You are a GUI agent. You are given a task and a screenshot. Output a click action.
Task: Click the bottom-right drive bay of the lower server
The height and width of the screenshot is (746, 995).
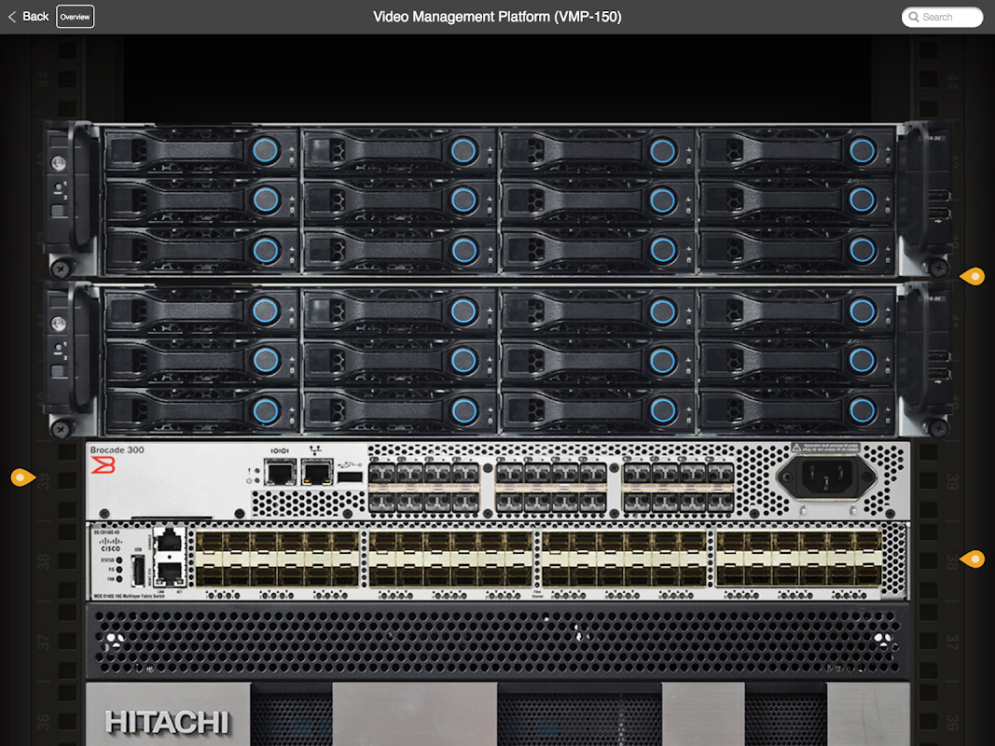tap(797, 410)
